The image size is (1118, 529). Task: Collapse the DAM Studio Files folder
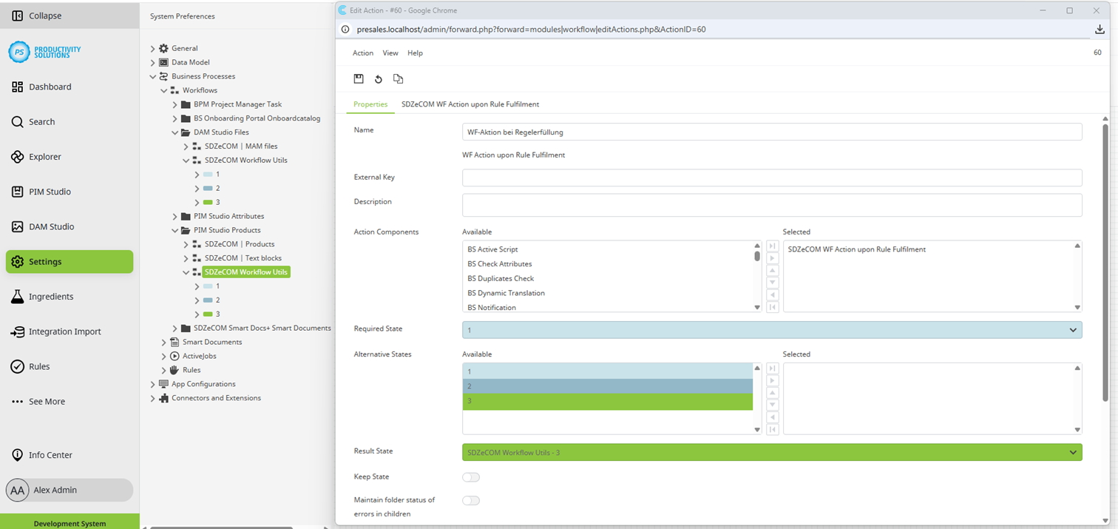click(x=175, y=132)
